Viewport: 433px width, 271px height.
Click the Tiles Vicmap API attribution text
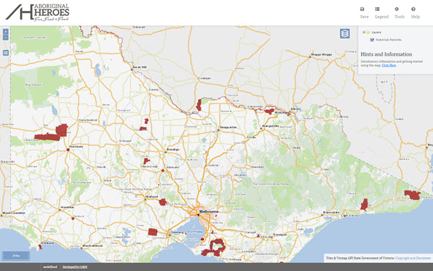360,258
